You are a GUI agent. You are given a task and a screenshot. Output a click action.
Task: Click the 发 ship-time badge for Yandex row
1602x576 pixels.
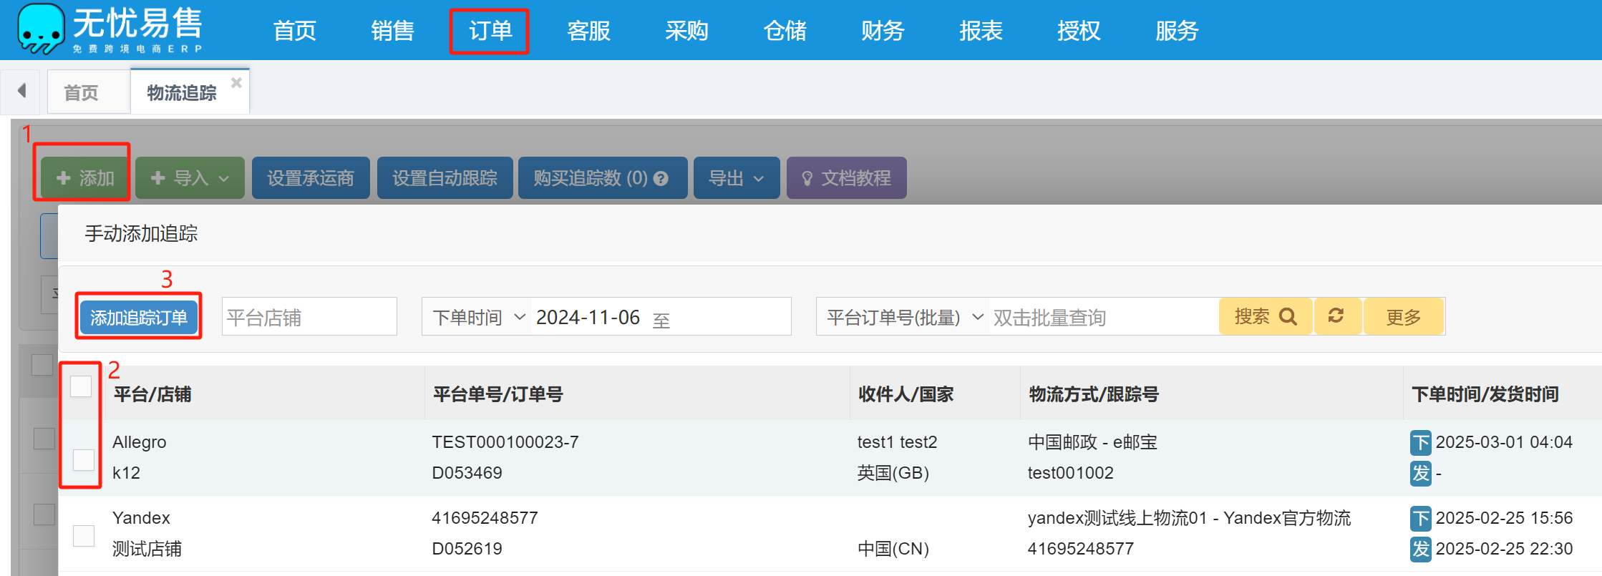click(x=1420, y=549)
